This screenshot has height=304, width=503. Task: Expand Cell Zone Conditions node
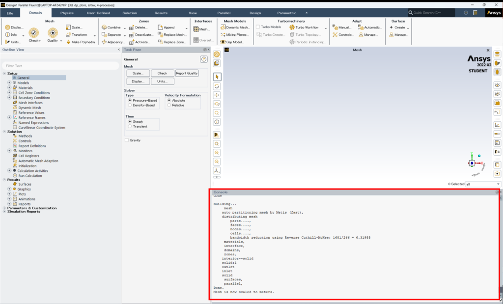9,93
